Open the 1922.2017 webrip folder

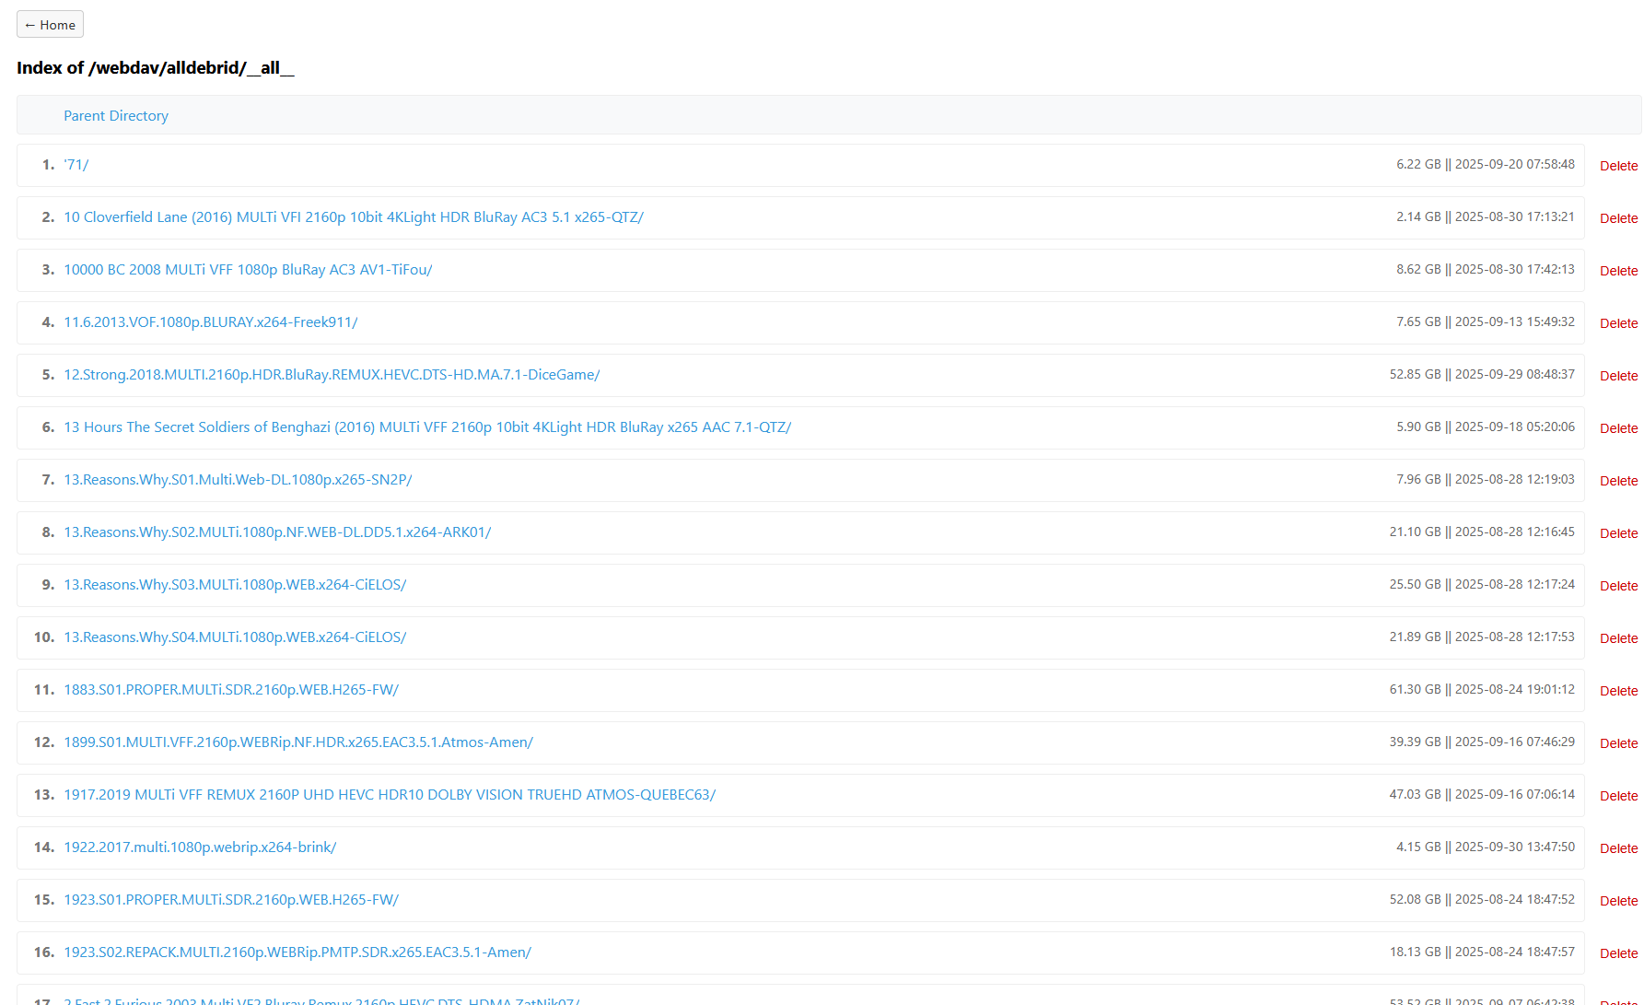pyautogui.click(x=200, y=847)
